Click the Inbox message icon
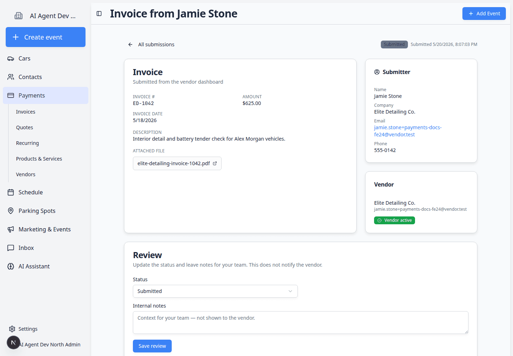513x356 pixels. pos(11,248)
